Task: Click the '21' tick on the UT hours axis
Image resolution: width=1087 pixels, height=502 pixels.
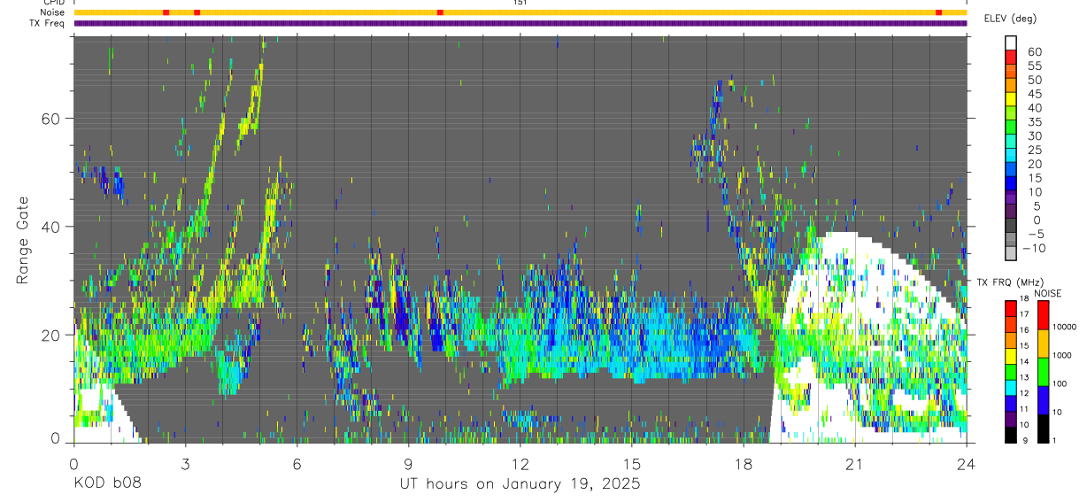Action: tap(855, 463)
